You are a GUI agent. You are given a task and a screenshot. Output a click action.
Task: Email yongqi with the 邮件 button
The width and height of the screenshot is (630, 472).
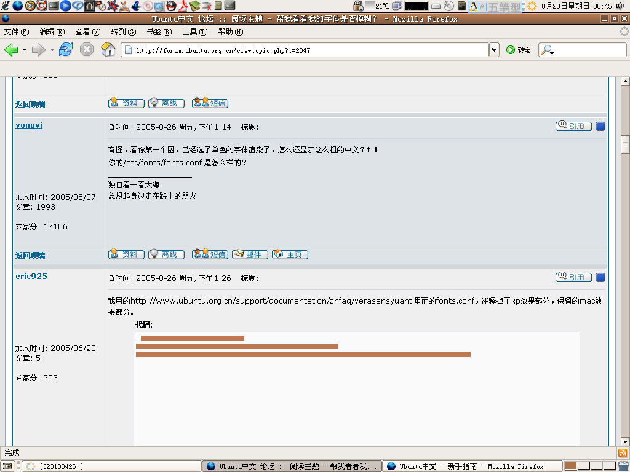tap(250, 254)
